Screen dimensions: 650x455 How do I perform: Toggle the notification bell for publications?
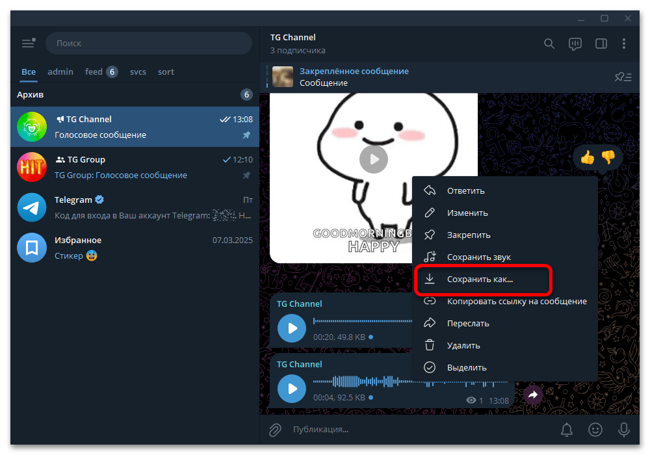coord(567,430)
